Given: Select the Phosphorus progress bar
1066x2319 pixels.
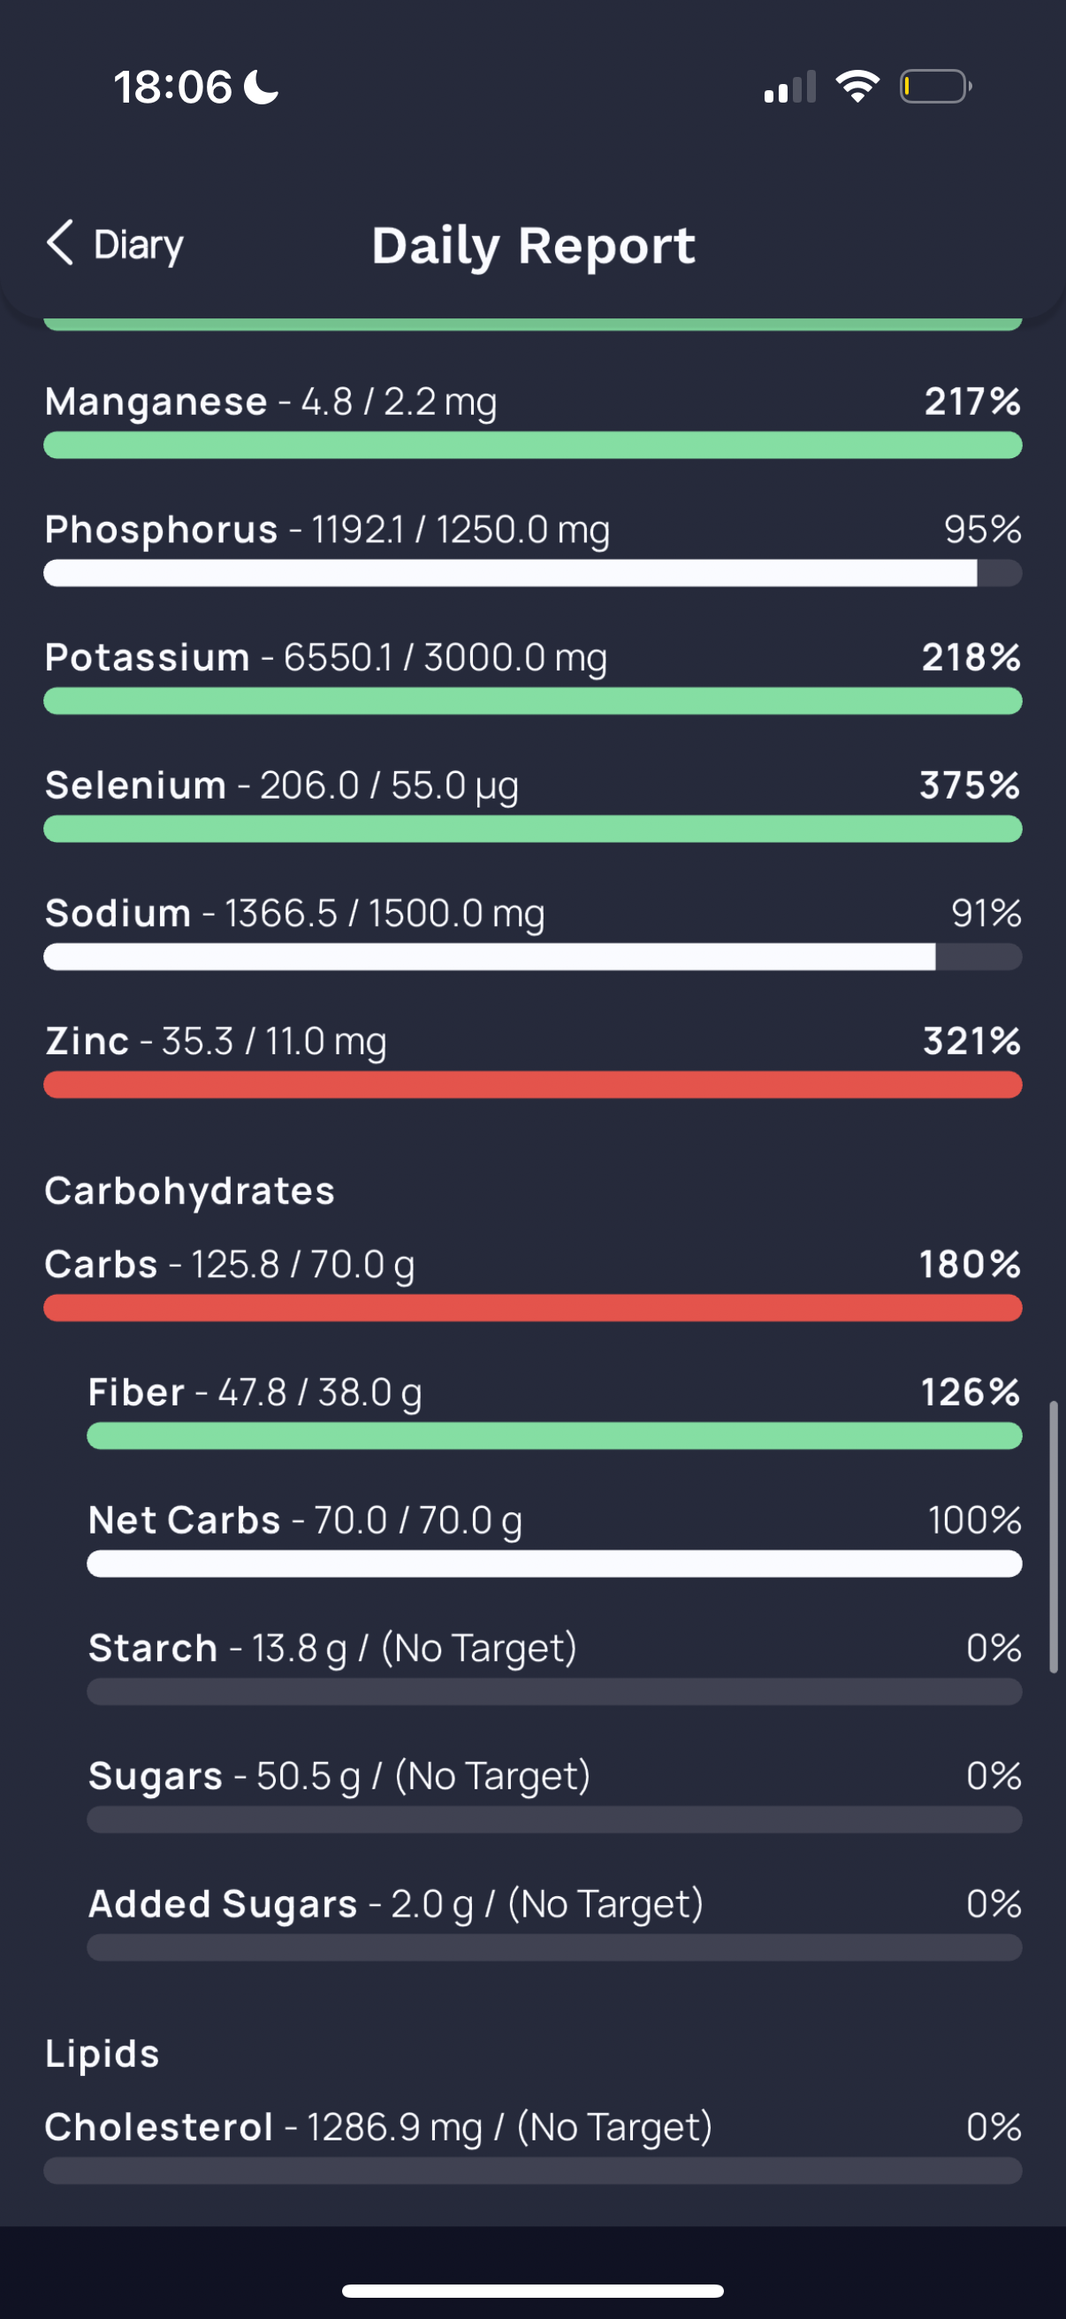Looking at the screenshot, I should click(x=532, y=572).
